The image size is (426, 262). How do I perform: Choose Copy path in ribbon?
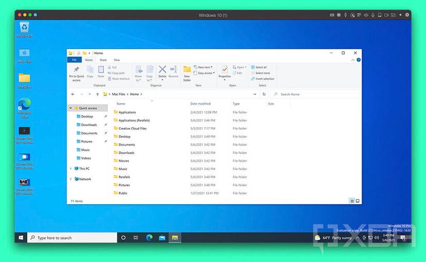click(x=116, y=73)
